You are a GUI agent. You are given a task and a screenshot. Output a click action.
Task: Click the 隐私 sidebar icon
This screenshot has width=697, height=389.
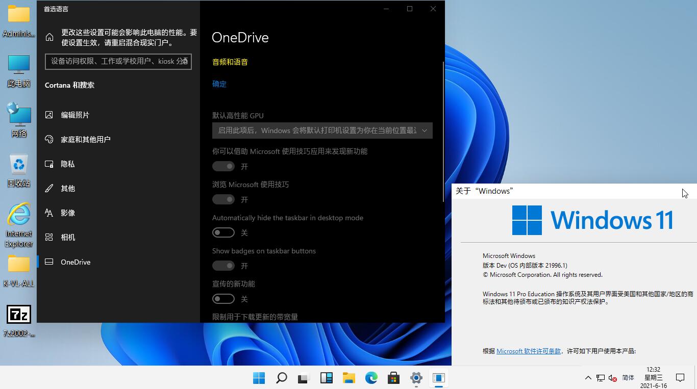tap(49, 164)
